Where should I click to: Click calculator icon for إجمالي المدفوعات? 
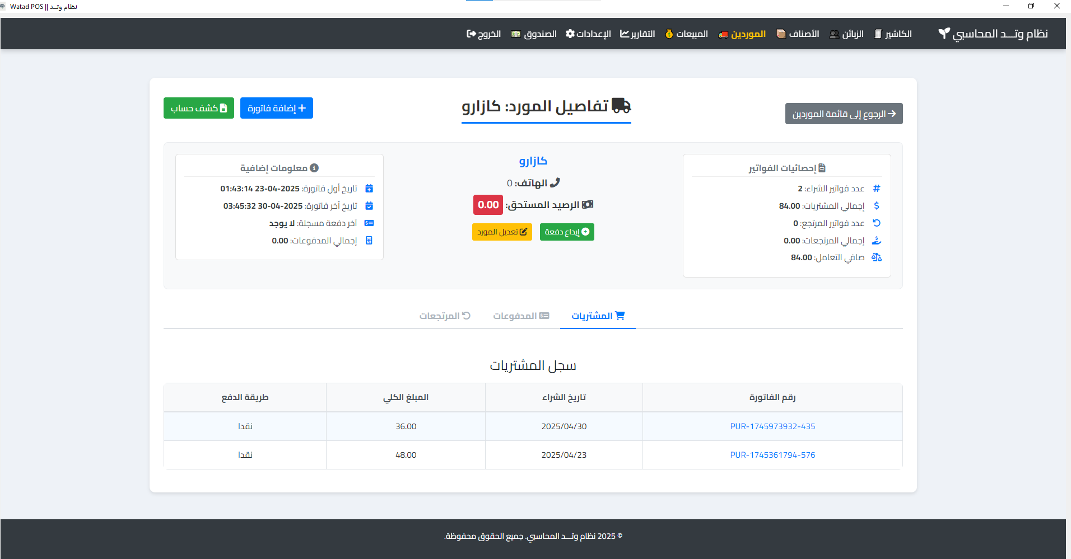[369, 241]
